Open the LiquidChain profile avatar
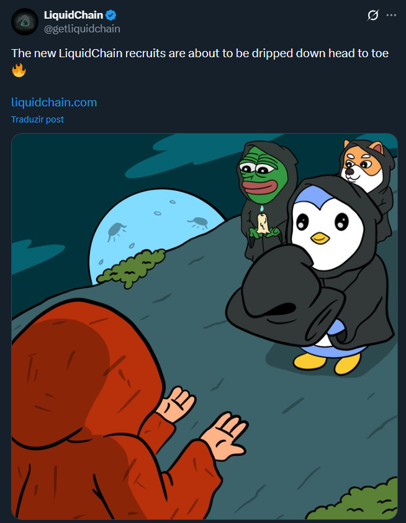The width and height of the screenshot is (406, 523). tap(25, 21)
